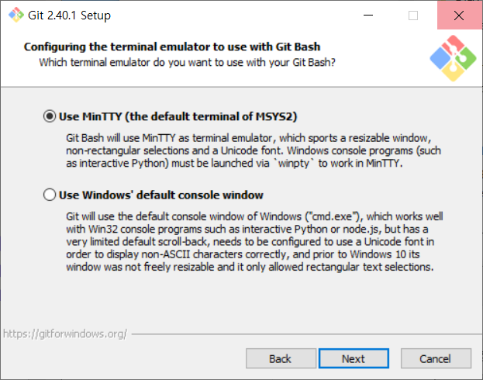The image size is (483, 380).
Task: Click the 'Use MinTTY (the default terminal of MSYS2)' label
Action: click(178, 116)
